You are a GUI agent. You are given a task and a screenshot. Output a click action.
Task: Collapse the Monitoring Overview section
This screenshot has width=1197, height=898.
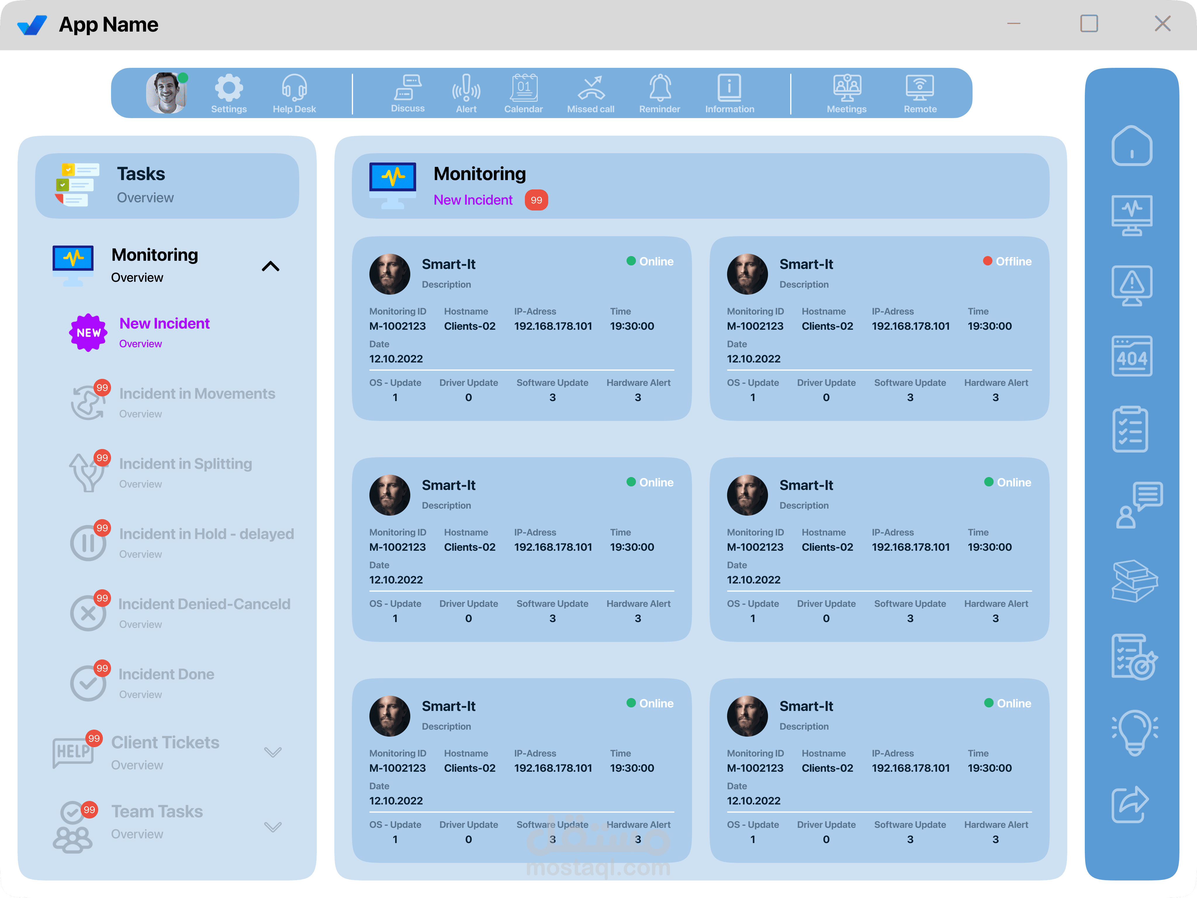coord(271,266)
